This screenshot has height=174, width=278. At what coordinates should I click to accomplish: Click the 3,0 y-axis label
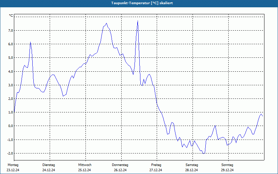(11, 85)
